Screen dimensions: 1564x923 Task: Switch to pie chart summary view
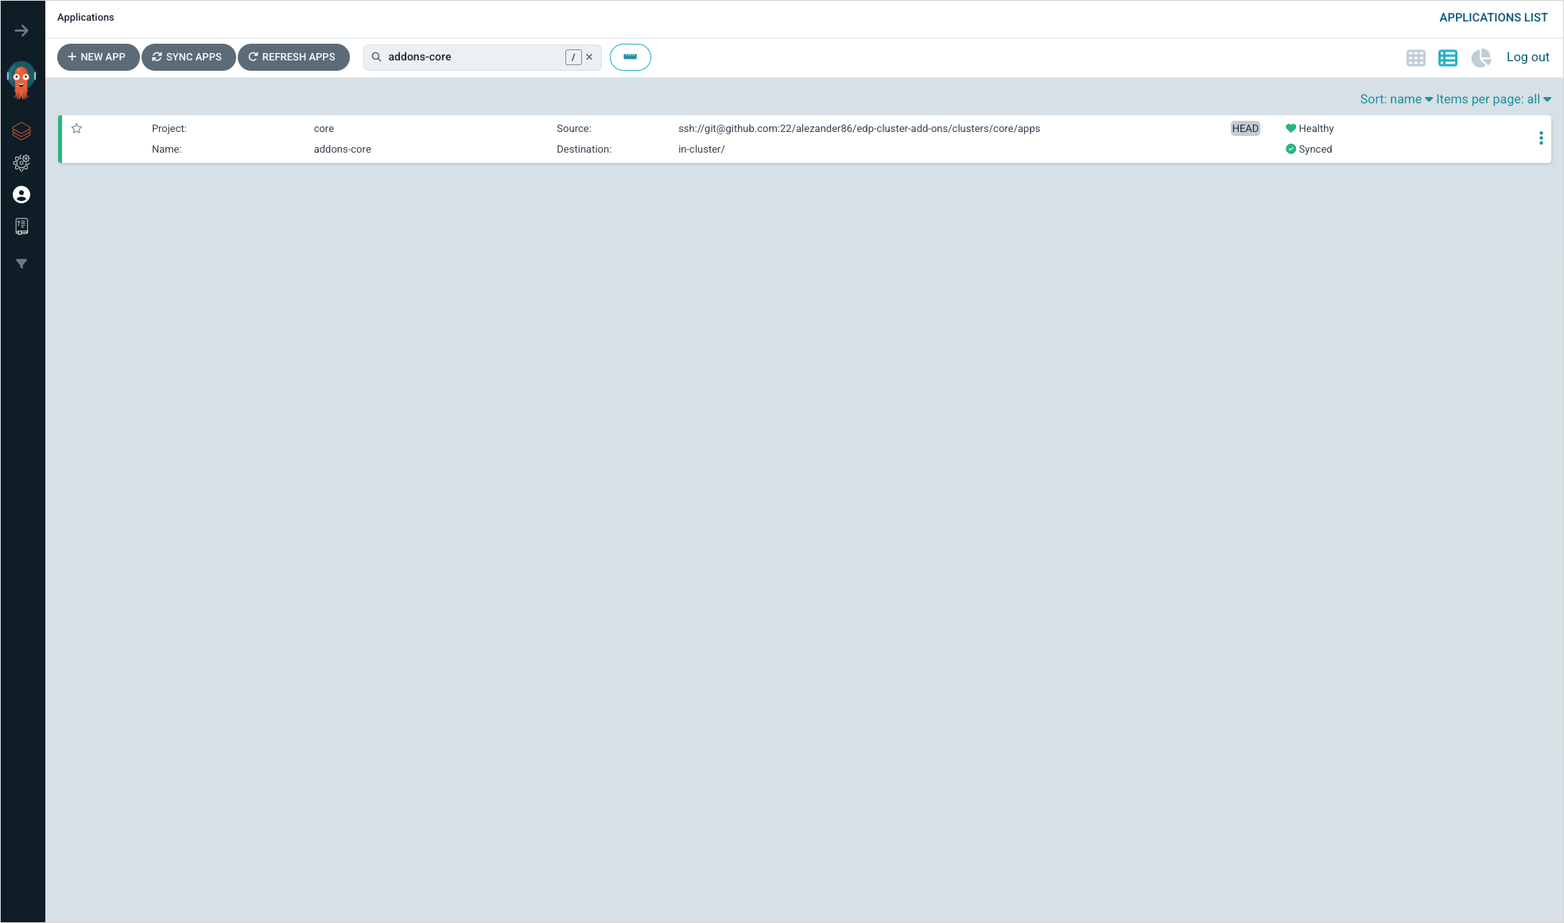click(x=1481, y=57)
